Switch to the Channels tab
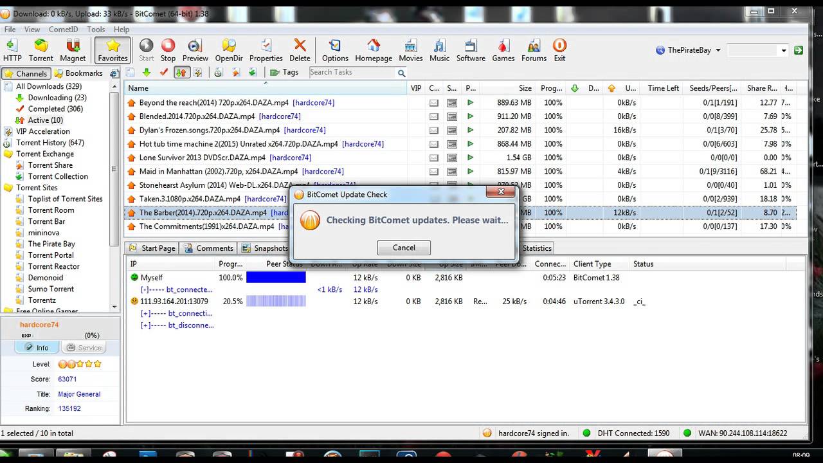 point(26,73)
